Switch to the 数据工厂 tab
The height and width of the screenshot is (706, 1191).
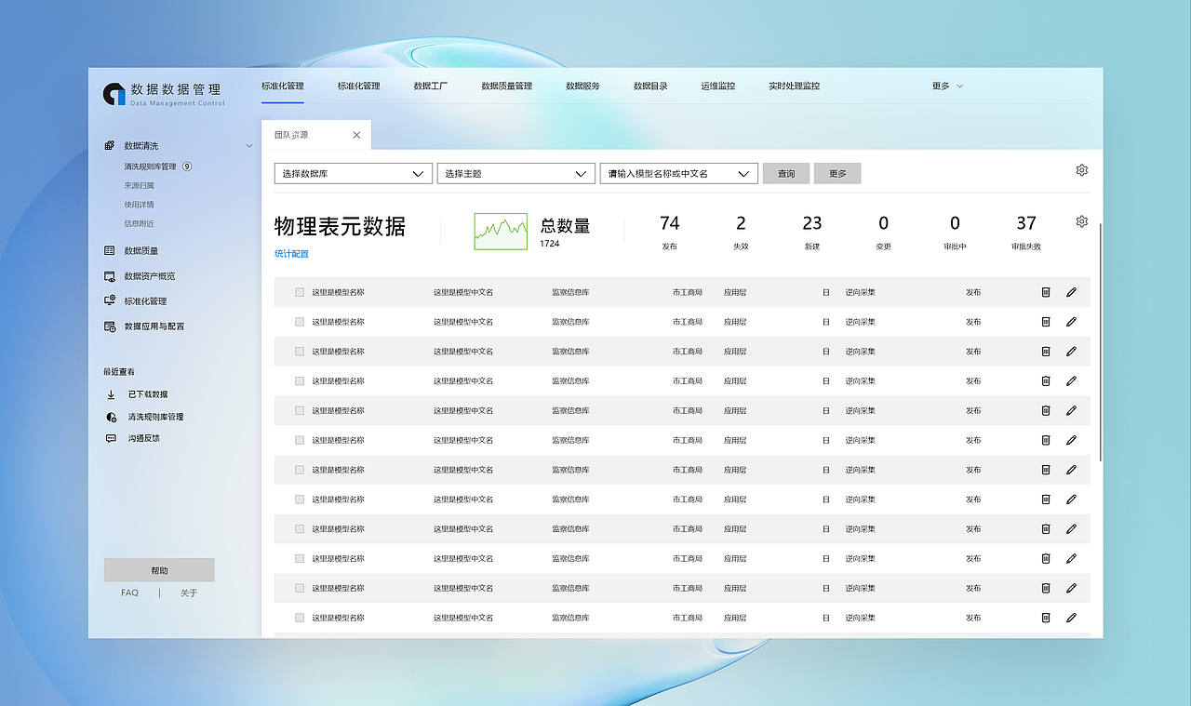pyautogui.click(x=430, y=86)
